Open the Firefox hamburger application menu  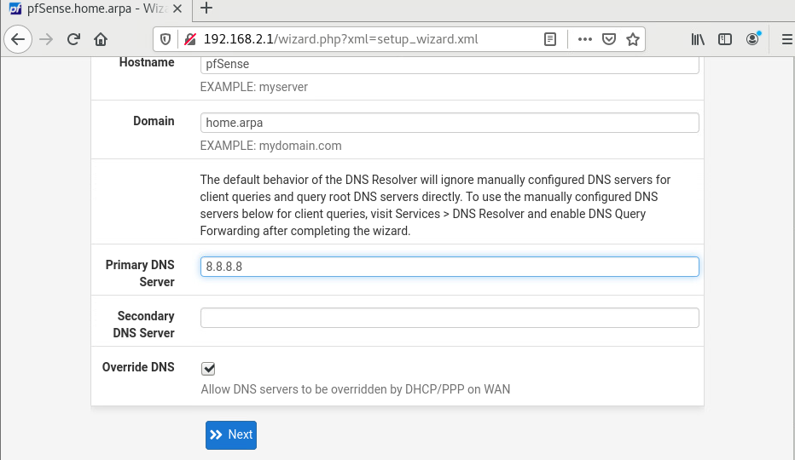(786, 39)
